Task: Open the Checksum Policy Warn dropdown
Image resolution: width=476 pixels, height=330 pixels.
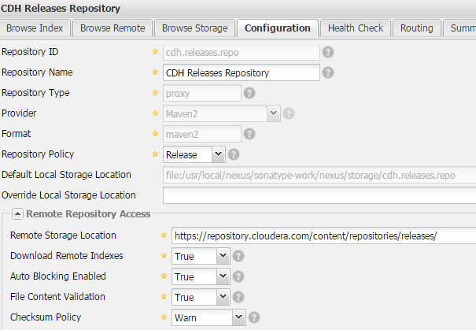Action: (239, 317)
